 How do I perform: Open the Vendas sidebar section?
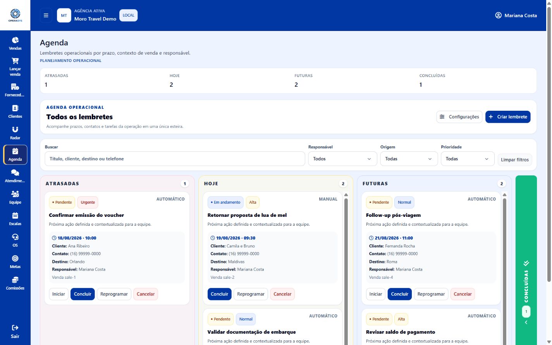(15, 43)
